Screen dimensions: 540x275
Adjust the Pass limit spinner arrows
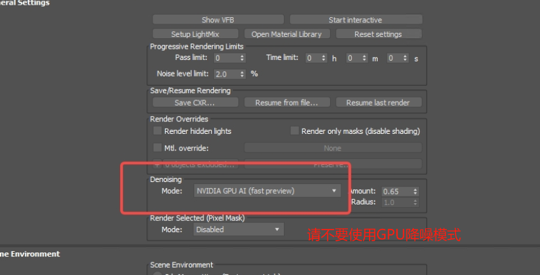(x=242, y=58)
